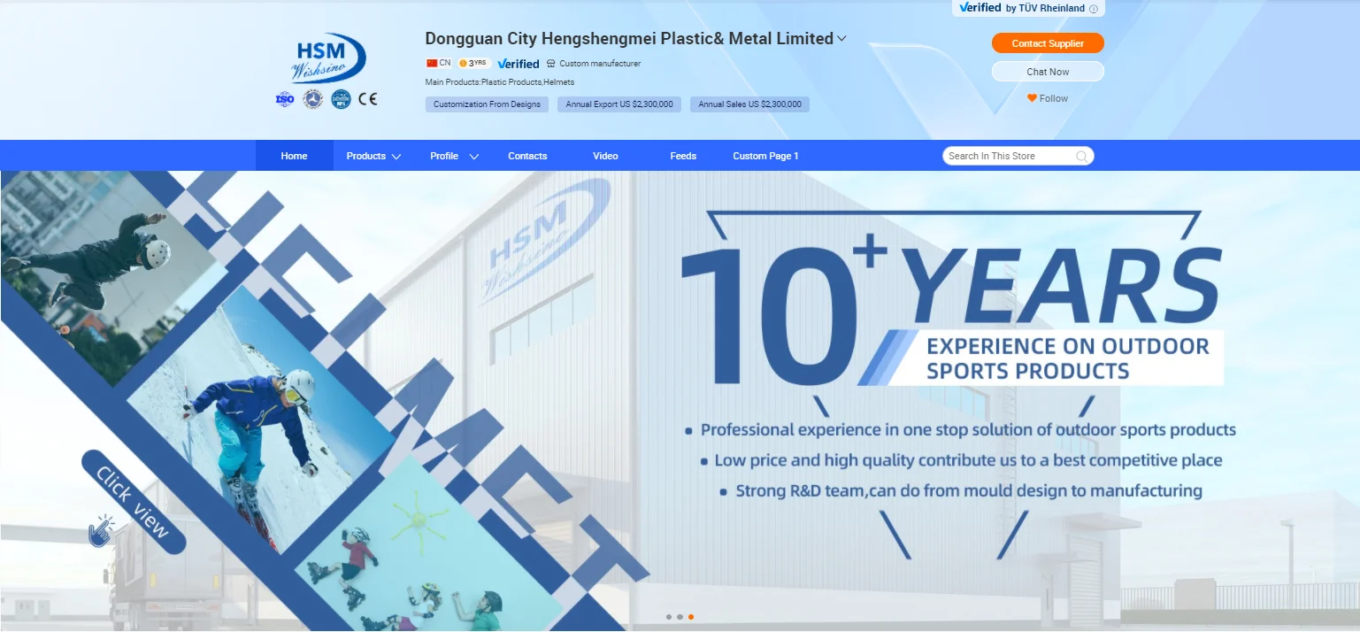The image size is (1360, 632).
Task: Click the search magnifier icon in store search
Action: 1081,157
